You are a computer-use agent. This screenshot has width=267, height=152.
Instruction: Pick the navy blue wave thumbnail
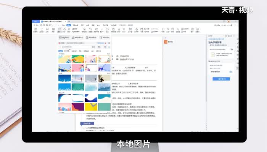pos(91,98)
